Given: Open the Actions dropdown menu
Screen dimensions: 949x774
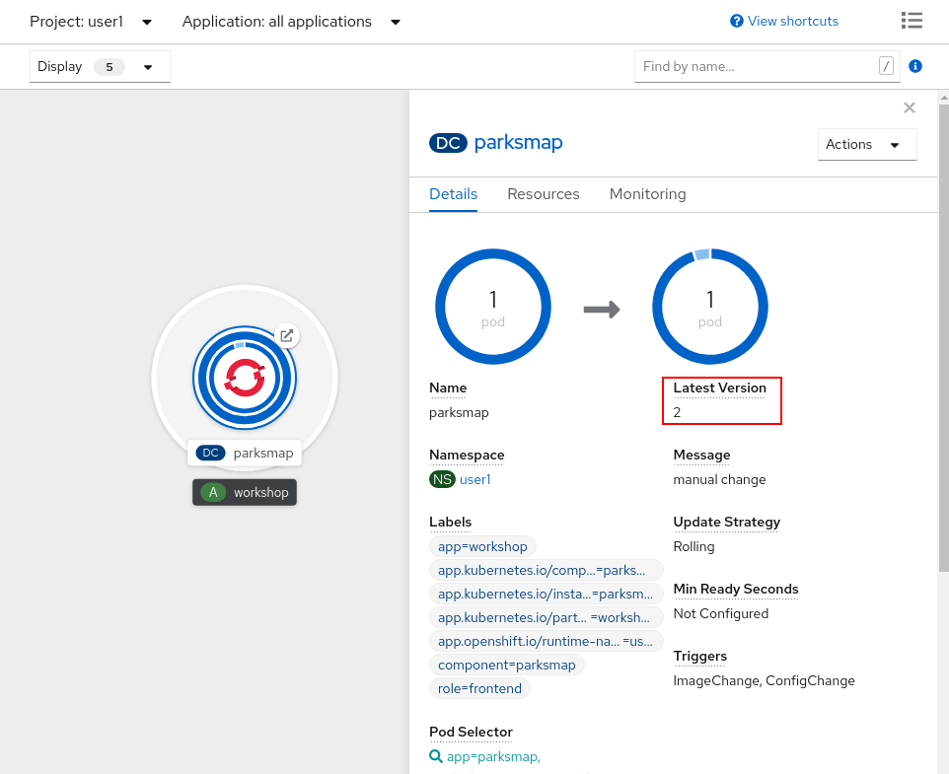Looking at the screenshot, I should (866, 144).
